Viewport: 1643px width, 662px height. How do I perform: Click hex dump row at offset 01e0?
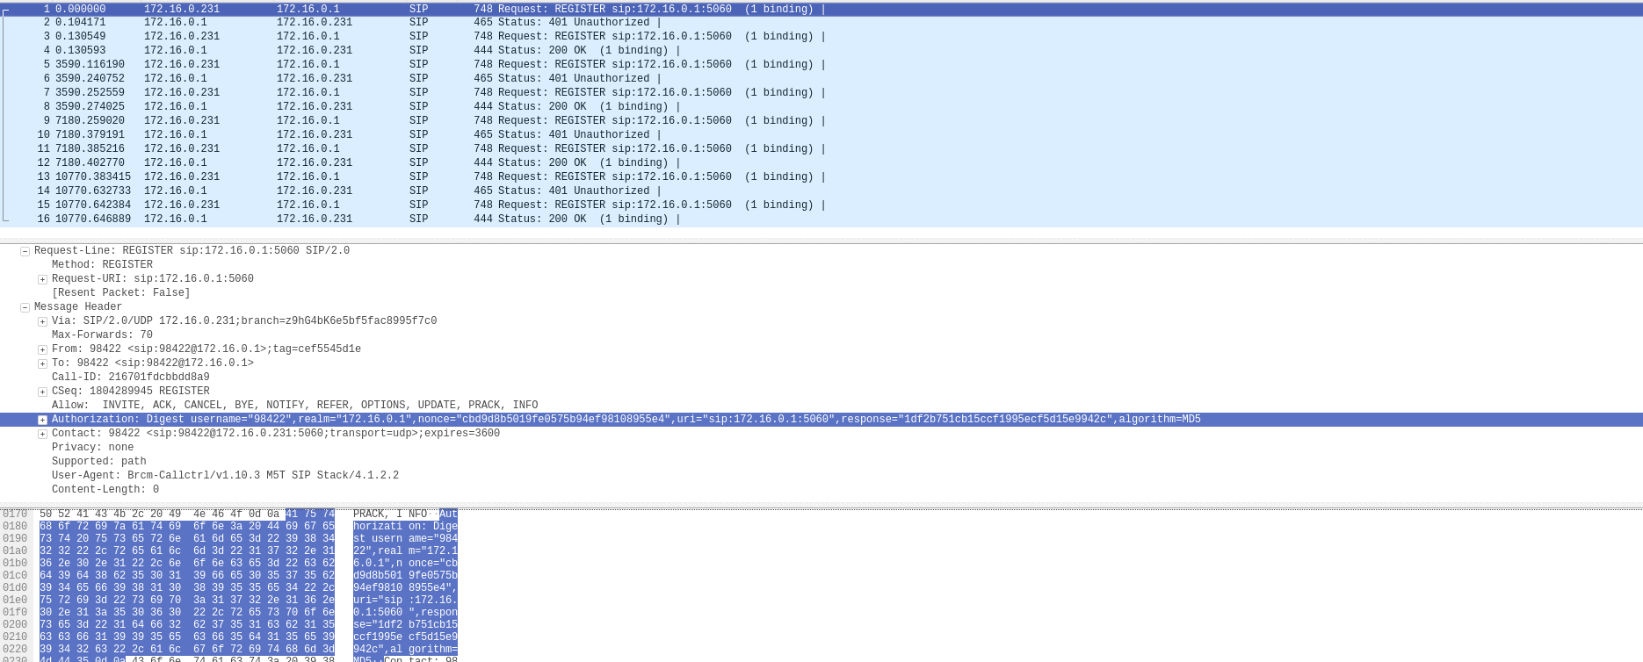tap(229, 601)
